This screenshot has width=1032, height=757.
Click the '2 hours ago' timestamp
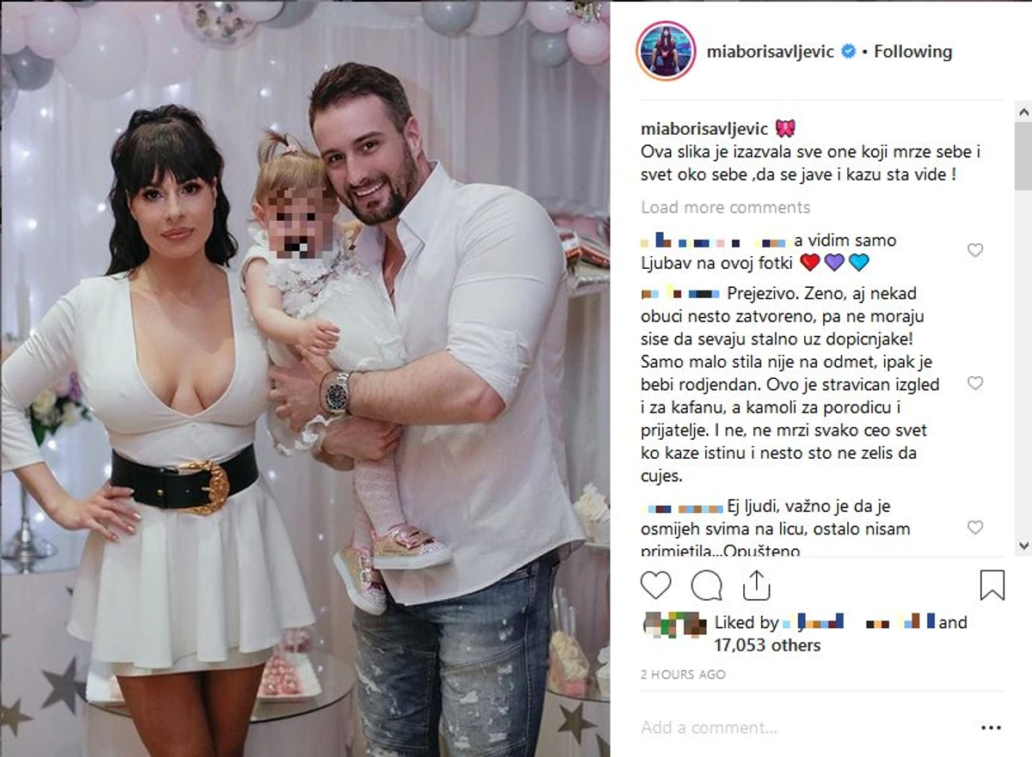683,675
